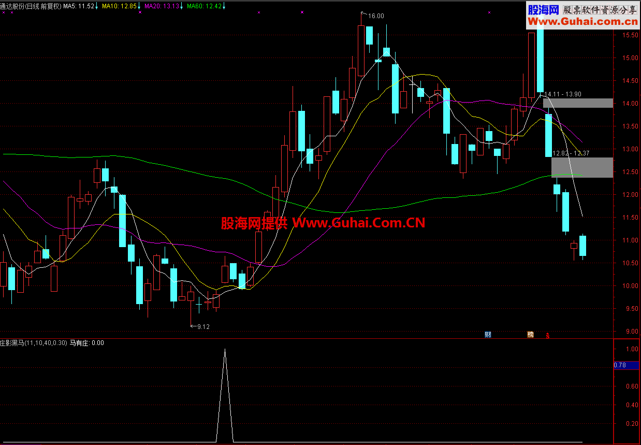Click the 12.00 price axis label
The width and height of the screenshot is (641, 445).
tap(630, 195)
